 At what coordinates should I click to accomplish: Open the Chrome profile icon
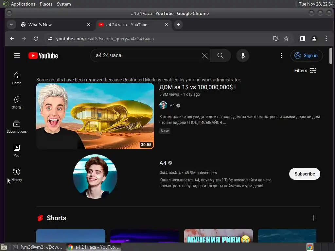tap(314, 39)
